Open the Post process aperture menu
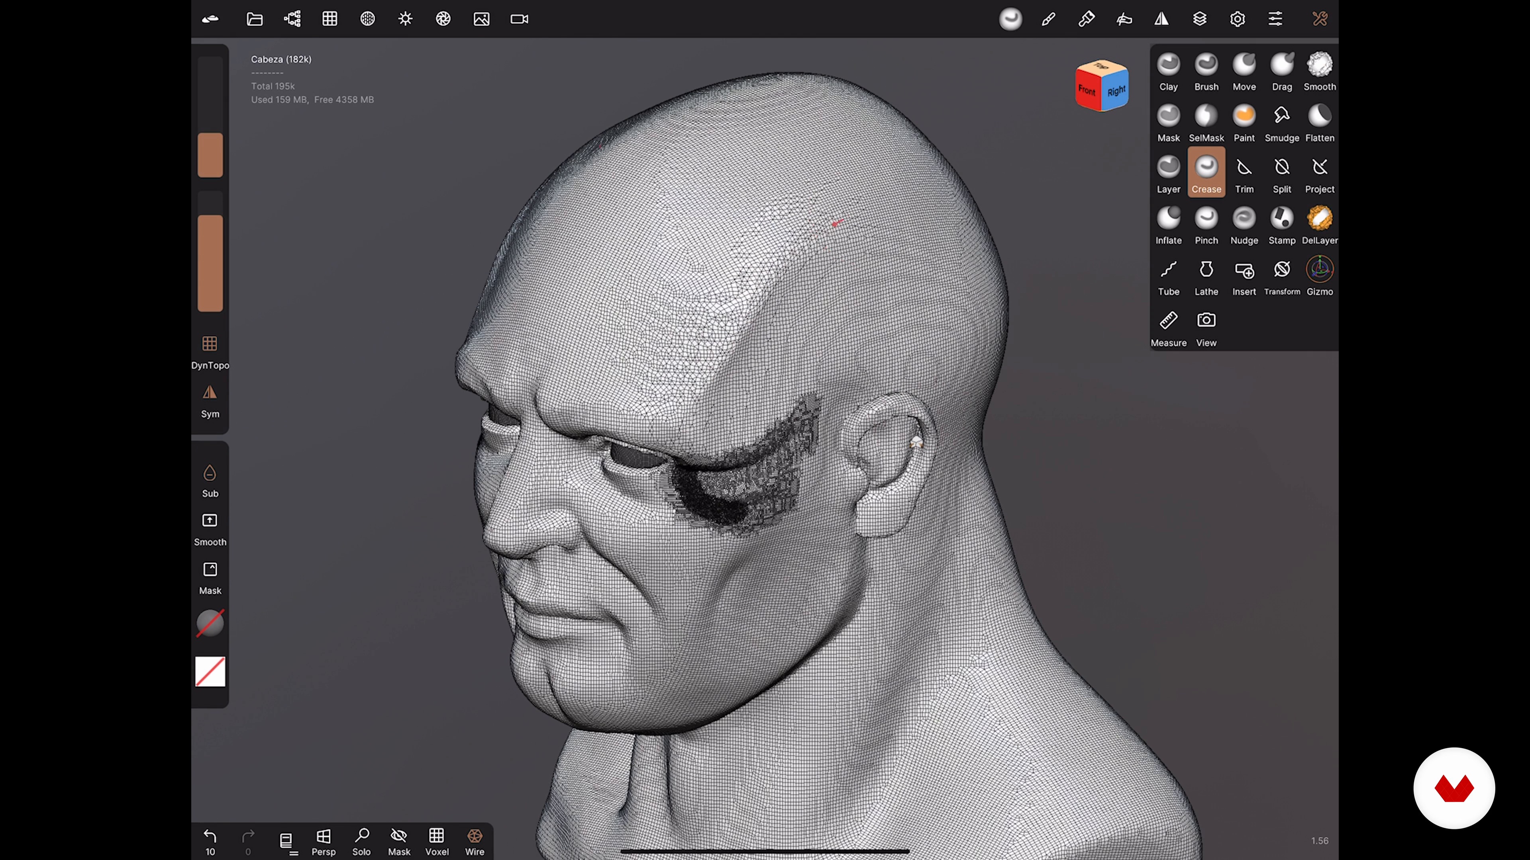 point(443,19)
